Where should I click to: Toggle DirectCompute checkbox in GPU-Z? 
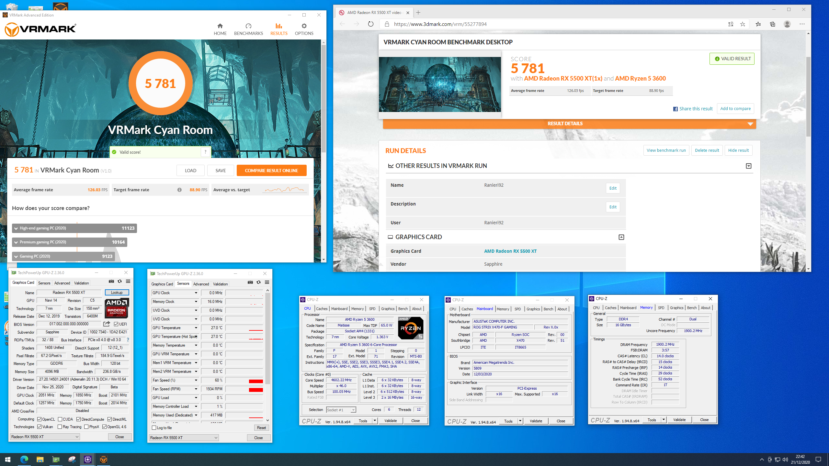[78, 419]
